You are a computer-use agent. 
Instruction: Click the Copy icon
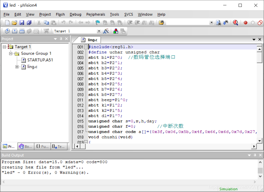[x=46, y=23]
